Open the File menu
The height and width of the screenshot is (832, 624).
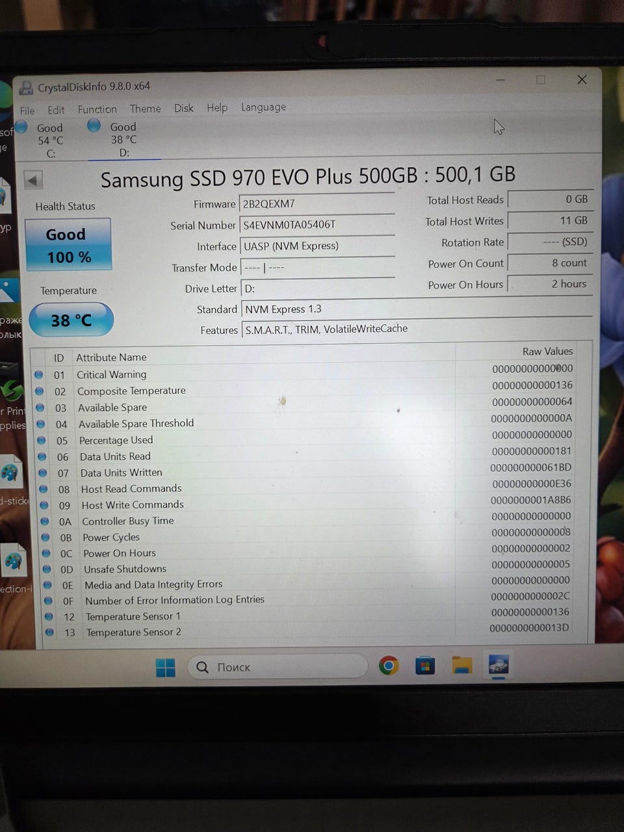point(27,110)
